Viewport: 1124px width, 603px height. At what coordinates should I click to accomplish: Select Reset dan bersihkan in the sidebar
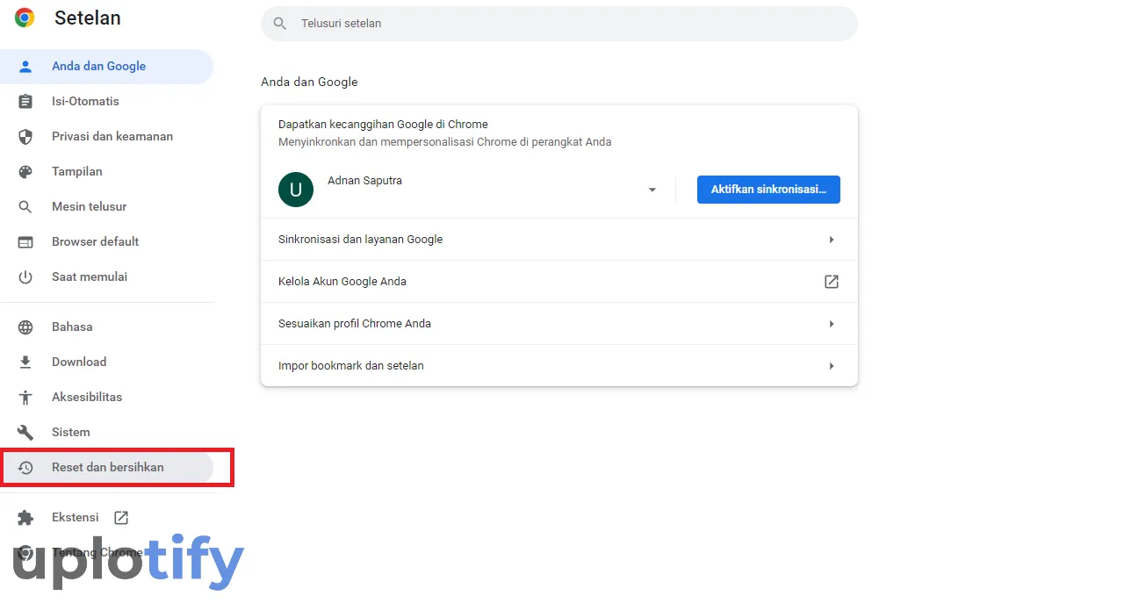pos(106,467)
